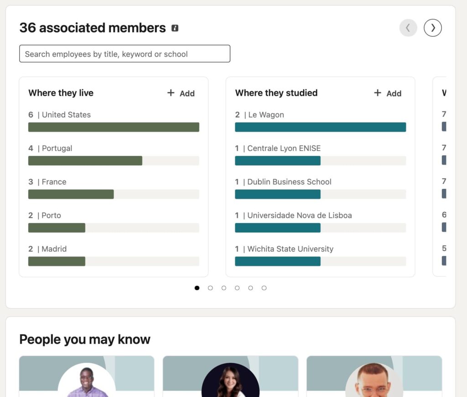The width and height of the screenshot is (467, 397).
Task: Open profile photo of man with glasses
Action: [x=374, y=381]
